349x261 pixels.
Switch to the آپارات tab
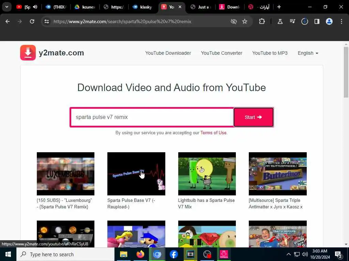click(259, 7)
